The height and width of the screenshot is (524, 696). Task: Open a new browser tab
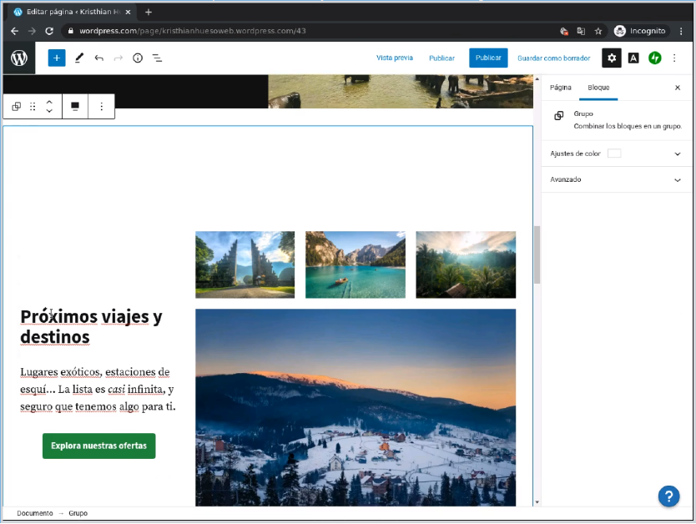click(149, 12)
